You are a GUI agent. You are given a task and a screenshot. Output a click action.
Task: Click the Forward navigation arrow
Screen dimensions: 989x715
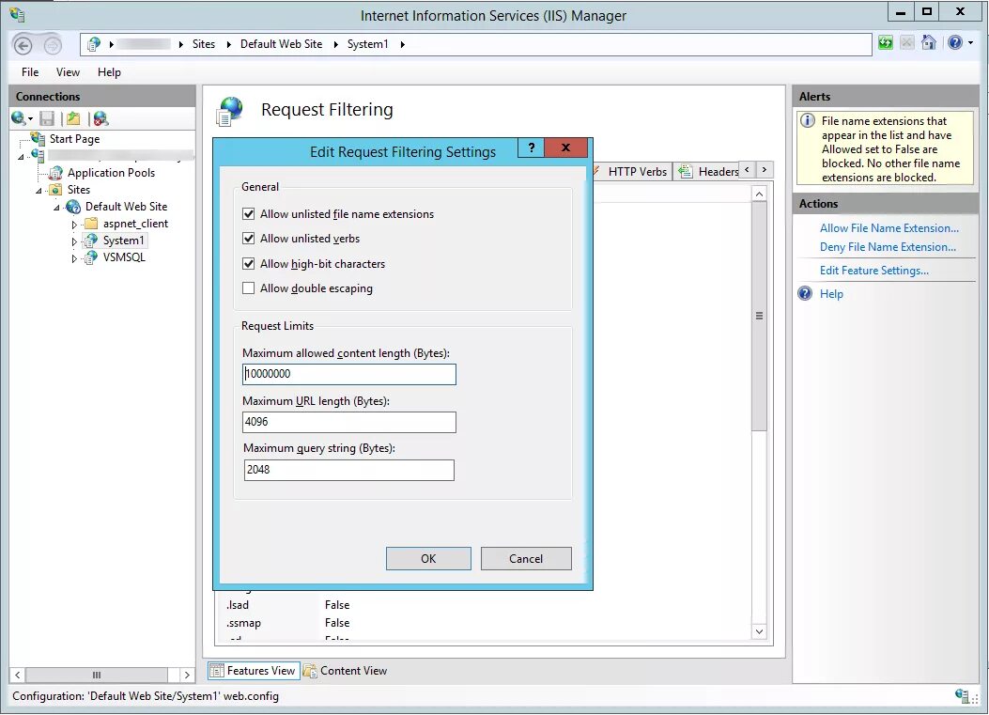(x=53, y=45)
